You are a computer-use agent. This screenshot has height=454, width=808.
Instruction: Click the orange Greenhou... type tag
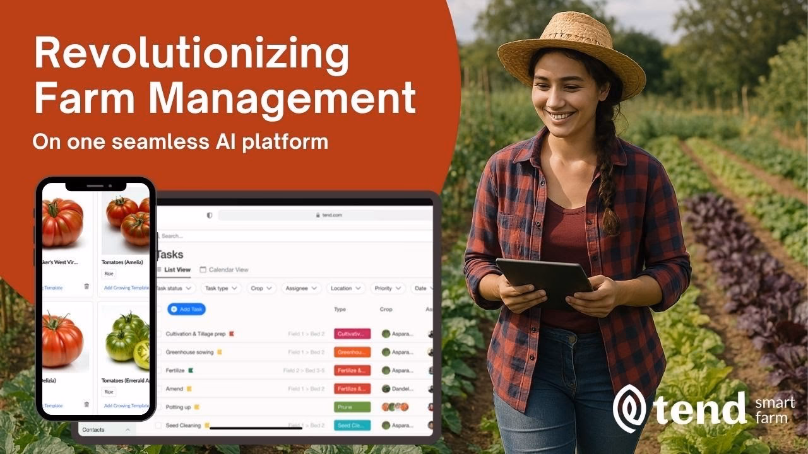(x=352, y=352)
